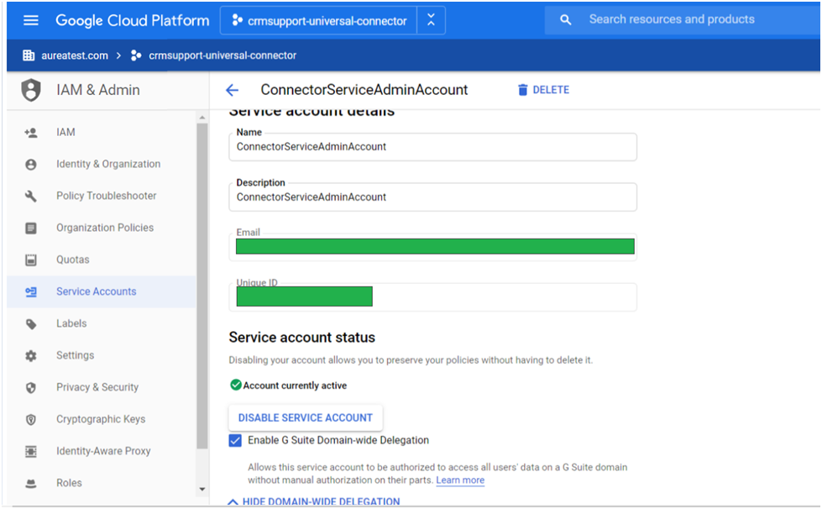Open Privacy & Security page

(x=97, y=387)
